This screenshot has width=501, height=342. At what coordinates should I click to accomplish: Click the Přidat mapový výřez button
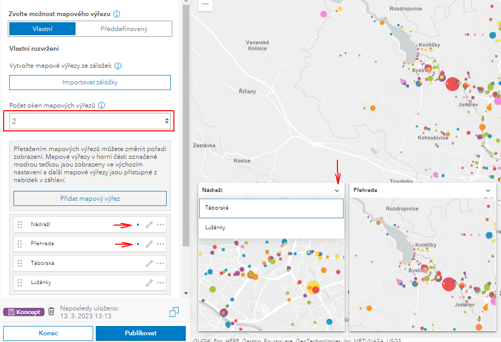point(90,198)
